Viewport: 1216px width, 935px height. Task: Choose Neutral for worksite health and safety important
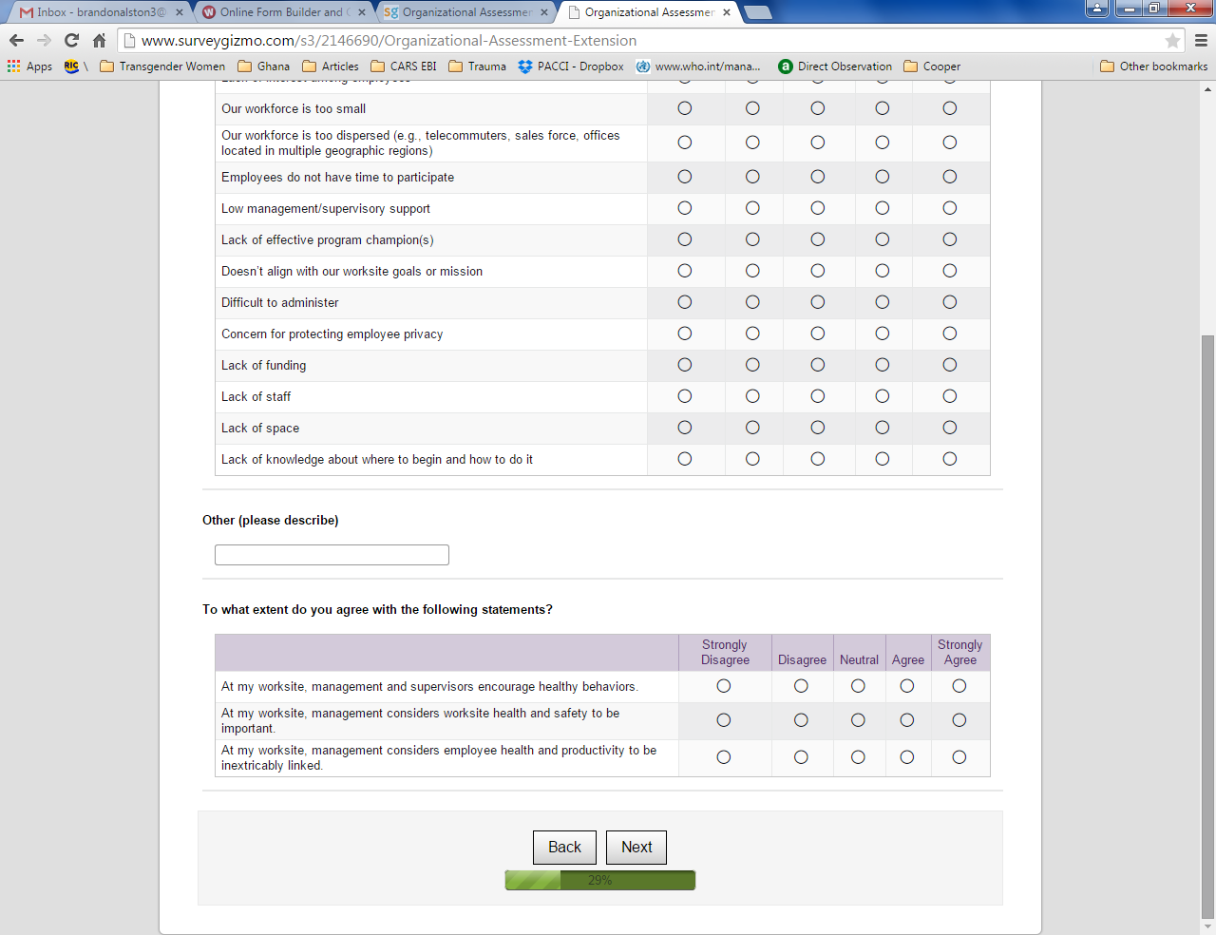coord(858,720)
